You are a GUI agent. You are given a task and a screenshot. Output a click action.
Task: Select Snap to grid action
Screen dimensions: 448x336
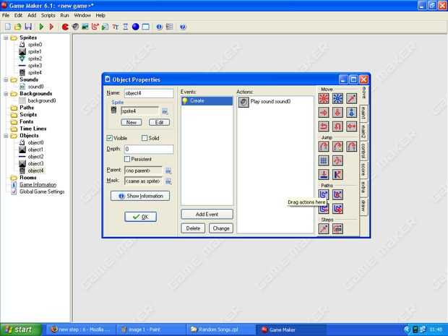(324, 160)
